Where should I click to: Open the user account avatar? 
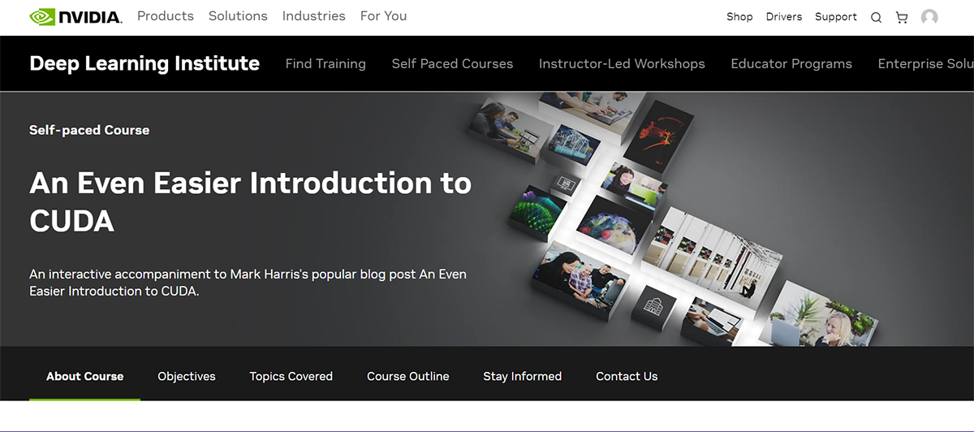(x=929, y=17)
